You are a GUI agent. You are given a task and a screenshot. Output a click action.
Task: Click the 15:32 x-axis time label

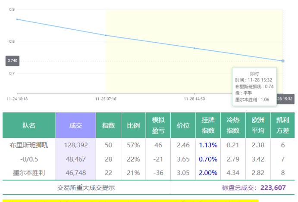point(285,99)
